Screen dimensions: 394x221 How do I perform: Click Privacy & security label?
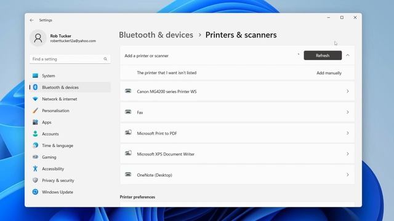pyautogui.click(x=58, y=180)
